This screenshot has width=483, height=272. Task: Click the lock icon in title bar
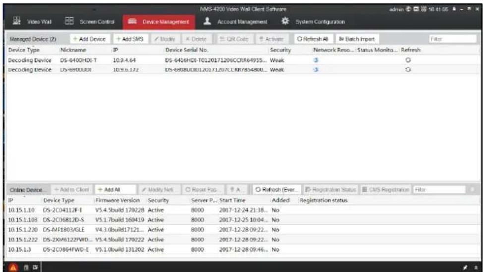click(x=454, y=9)
